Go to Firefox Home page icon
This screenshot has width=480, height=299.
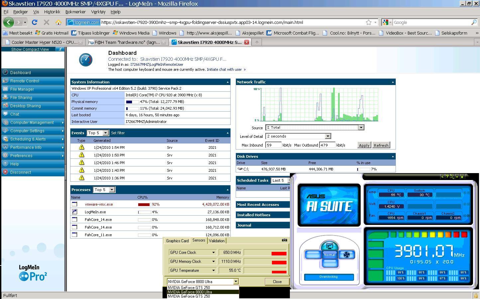pos(59,22)
